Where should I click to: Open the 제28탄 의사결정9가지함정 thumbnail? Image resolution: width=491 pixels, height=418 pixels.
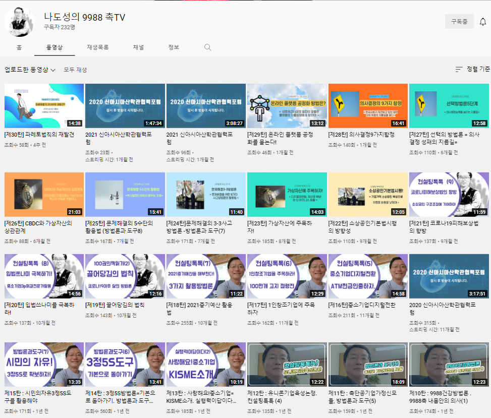368,106
